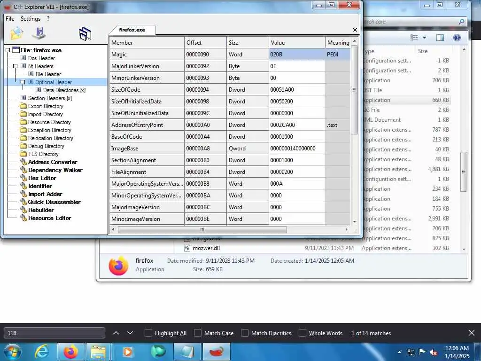Open the TLS Directory node
This screenshot has width=481, height=361.
pos(43,154)
